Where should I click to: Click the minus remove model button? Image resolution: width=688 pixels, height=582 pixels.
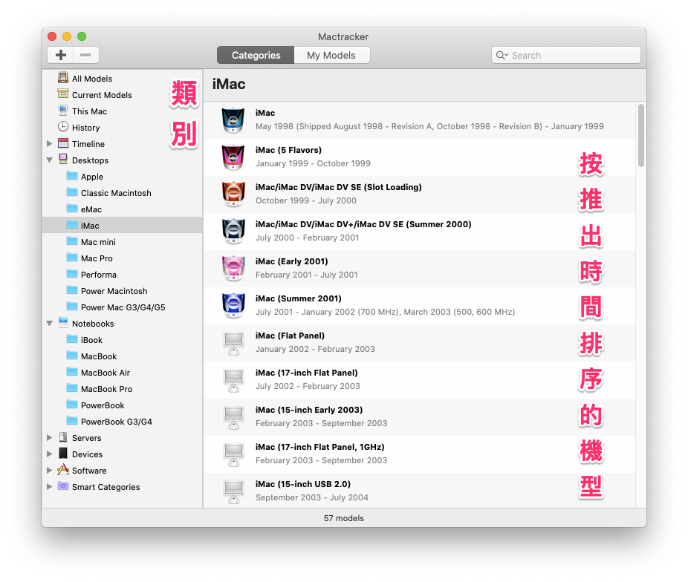point(86,55)
